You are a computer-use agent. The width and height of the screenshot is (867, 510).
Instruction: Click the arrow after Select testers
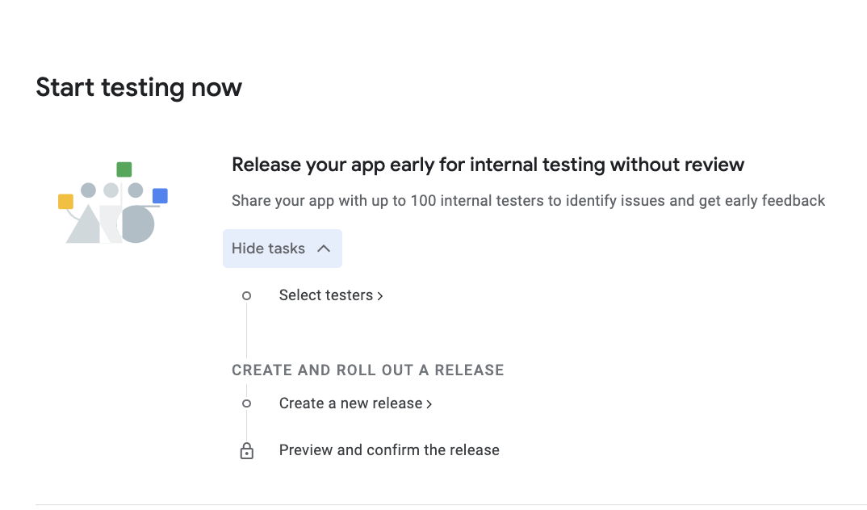[380, 296]
